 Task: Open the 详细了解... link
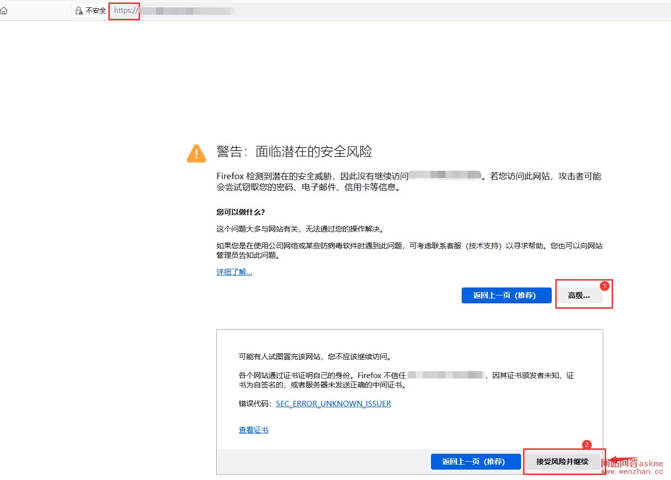234,272
